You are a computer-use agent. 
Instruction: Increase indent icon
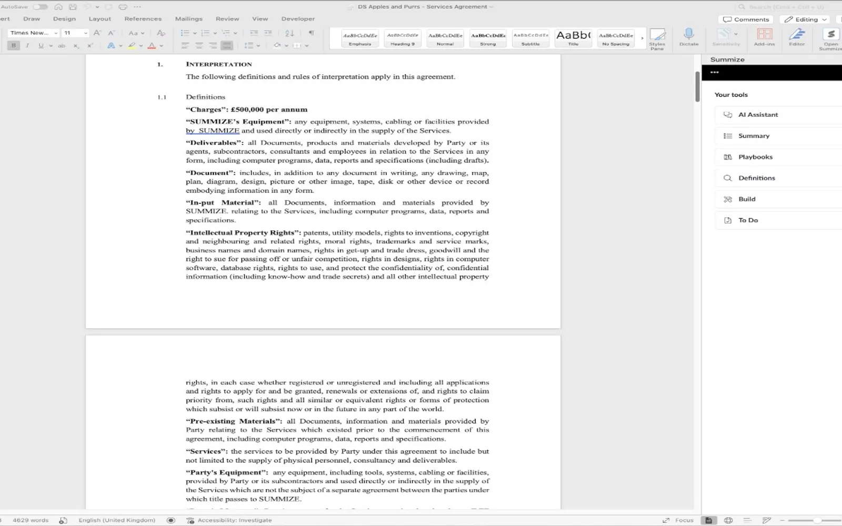click(x=268, y=33)
